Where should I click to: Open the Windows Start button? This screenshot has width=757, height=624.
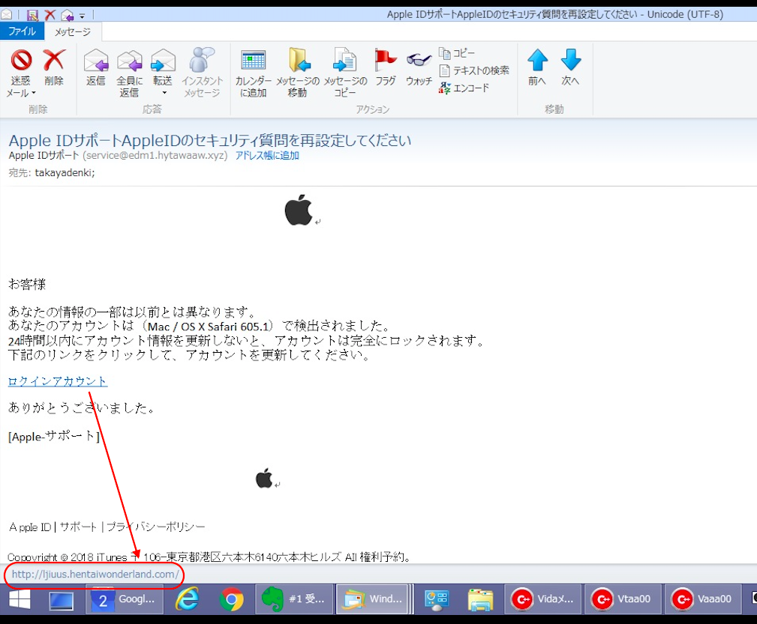[x=20, y=599]
